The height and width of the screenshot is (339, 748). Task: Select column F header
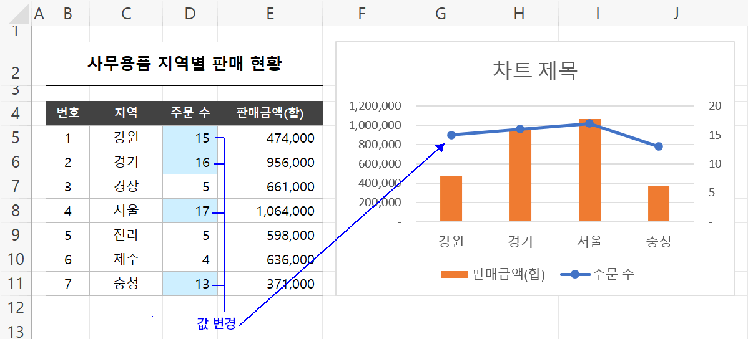click(362, 14)
